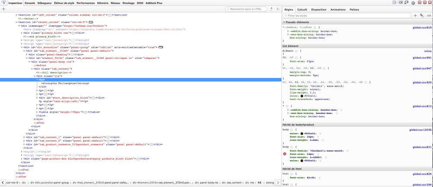Screen dimensions: 433x187
Task: Open global.css:991 source link
Action: [x=423, y=57]
